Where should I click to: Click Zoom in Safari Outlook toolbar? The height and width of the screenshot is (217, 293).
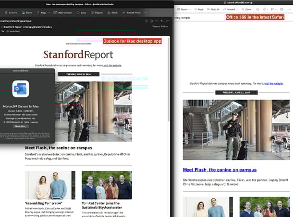(x=246, y=10)
